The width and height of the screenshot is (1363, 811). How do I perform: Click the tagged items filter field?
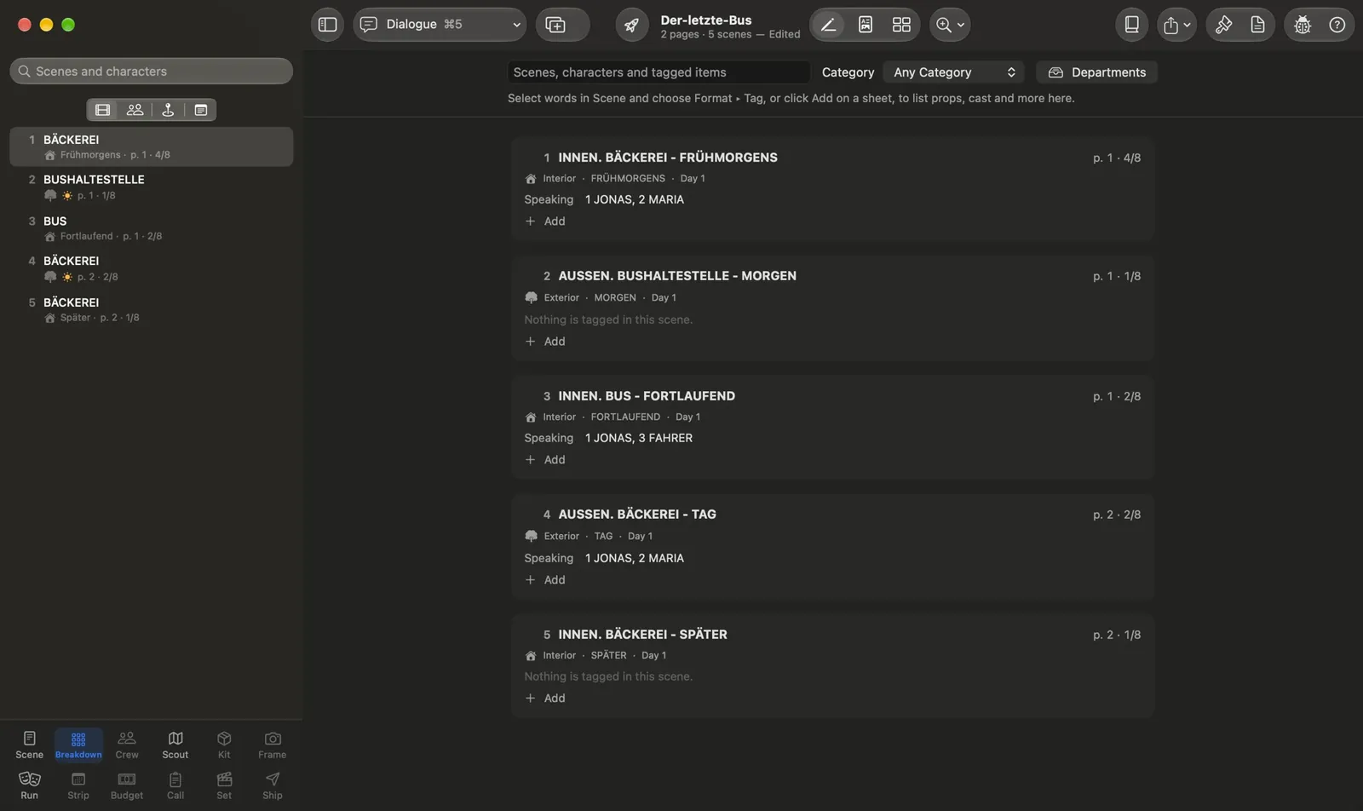pyautogui.click(x=658, y=72)
